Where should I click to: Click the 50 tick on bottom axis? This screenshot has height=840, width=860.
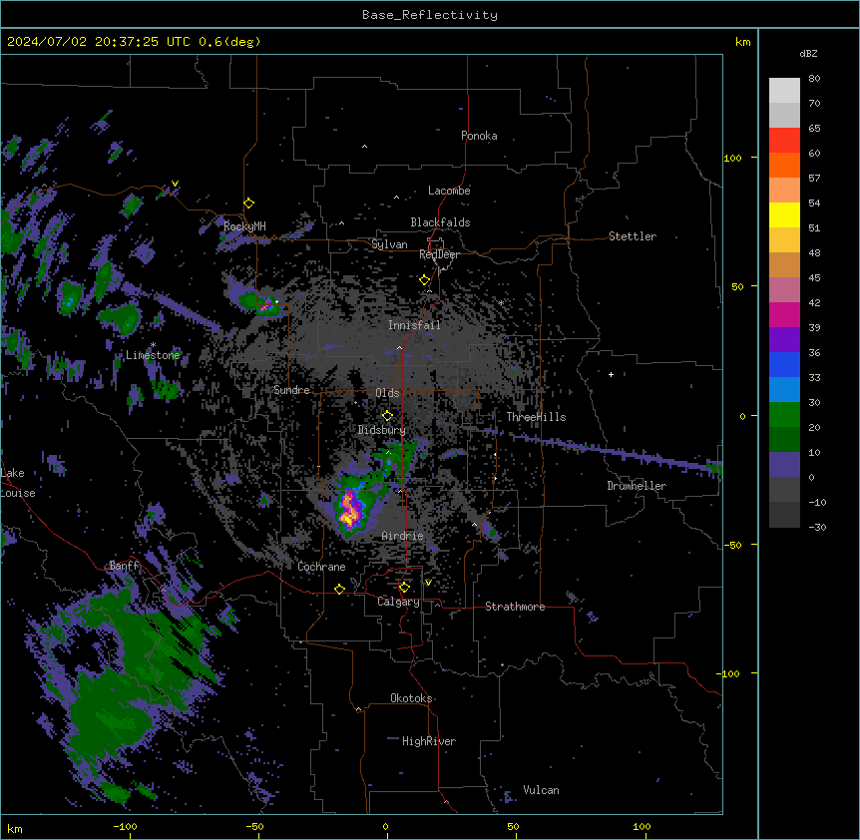coord(513,826)
